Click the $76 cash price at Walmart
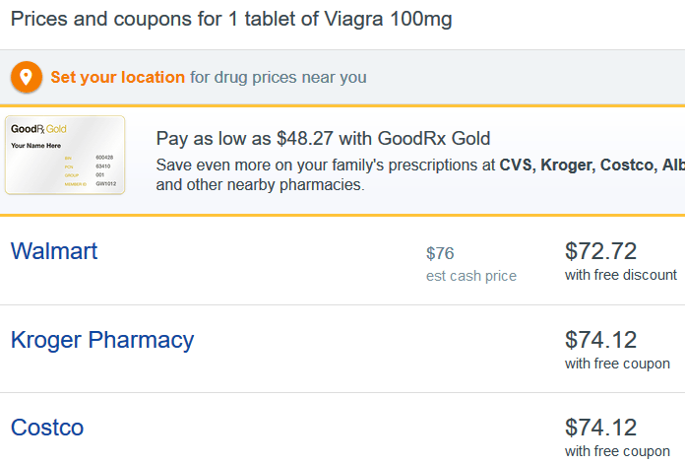This screenshot has height=464, width=685. pos(440,253)
